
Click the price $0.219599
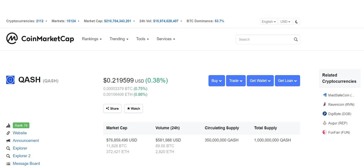(119, 81)
